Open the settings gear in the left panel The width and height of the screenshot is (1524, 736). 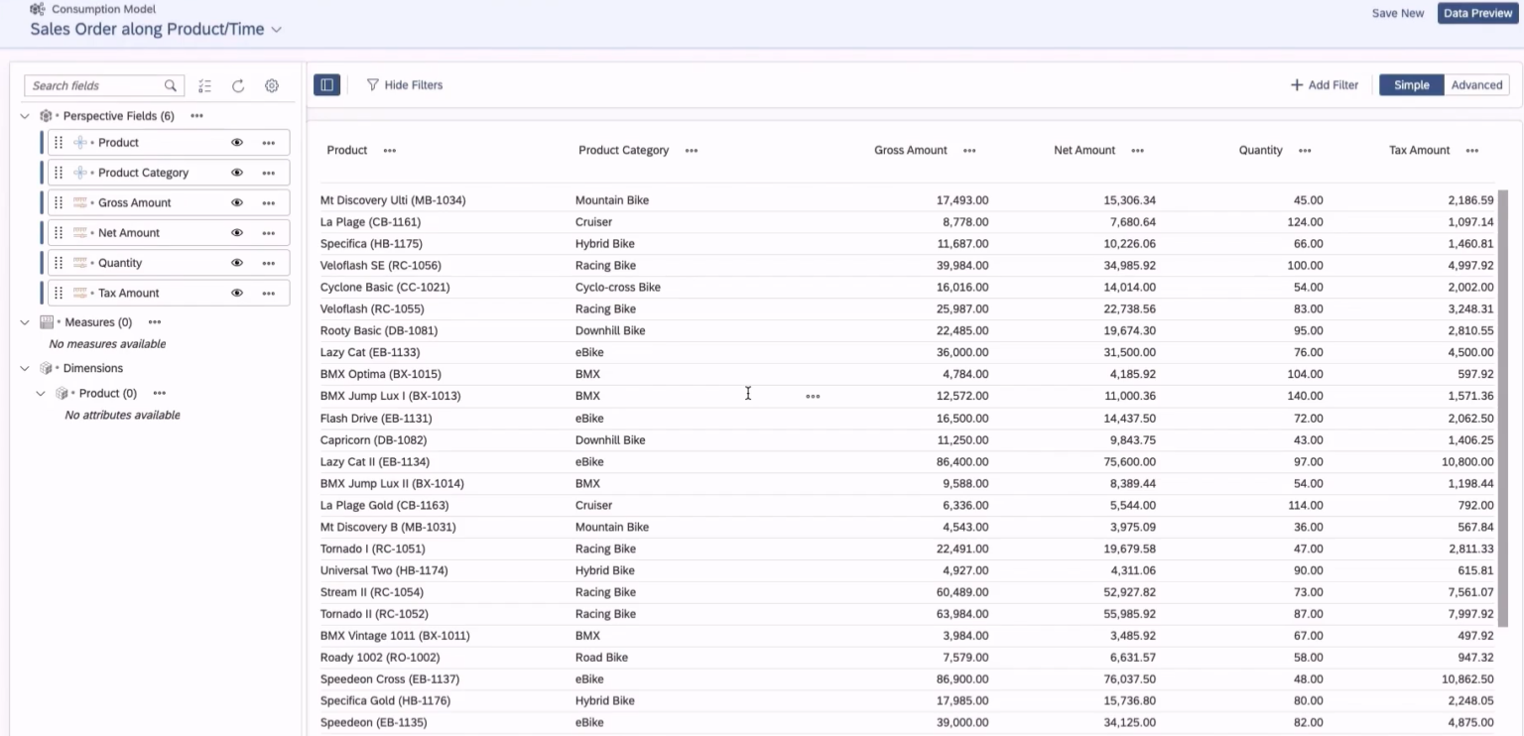tap(271, 85)
